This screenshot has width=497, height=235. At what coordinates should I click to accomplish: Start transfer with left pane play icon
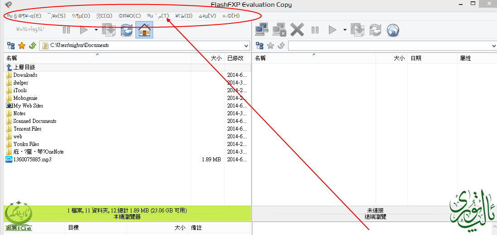point(84,30)
